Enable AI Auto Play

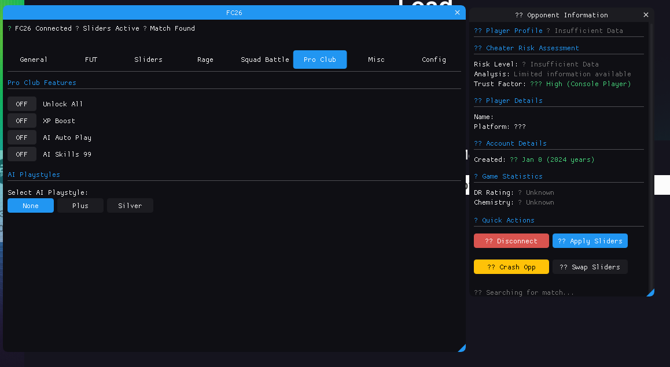coord(22,138)
